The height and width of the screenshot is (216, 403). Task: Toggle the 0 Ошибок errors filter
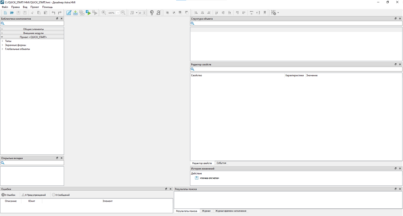tap(8, 195)
